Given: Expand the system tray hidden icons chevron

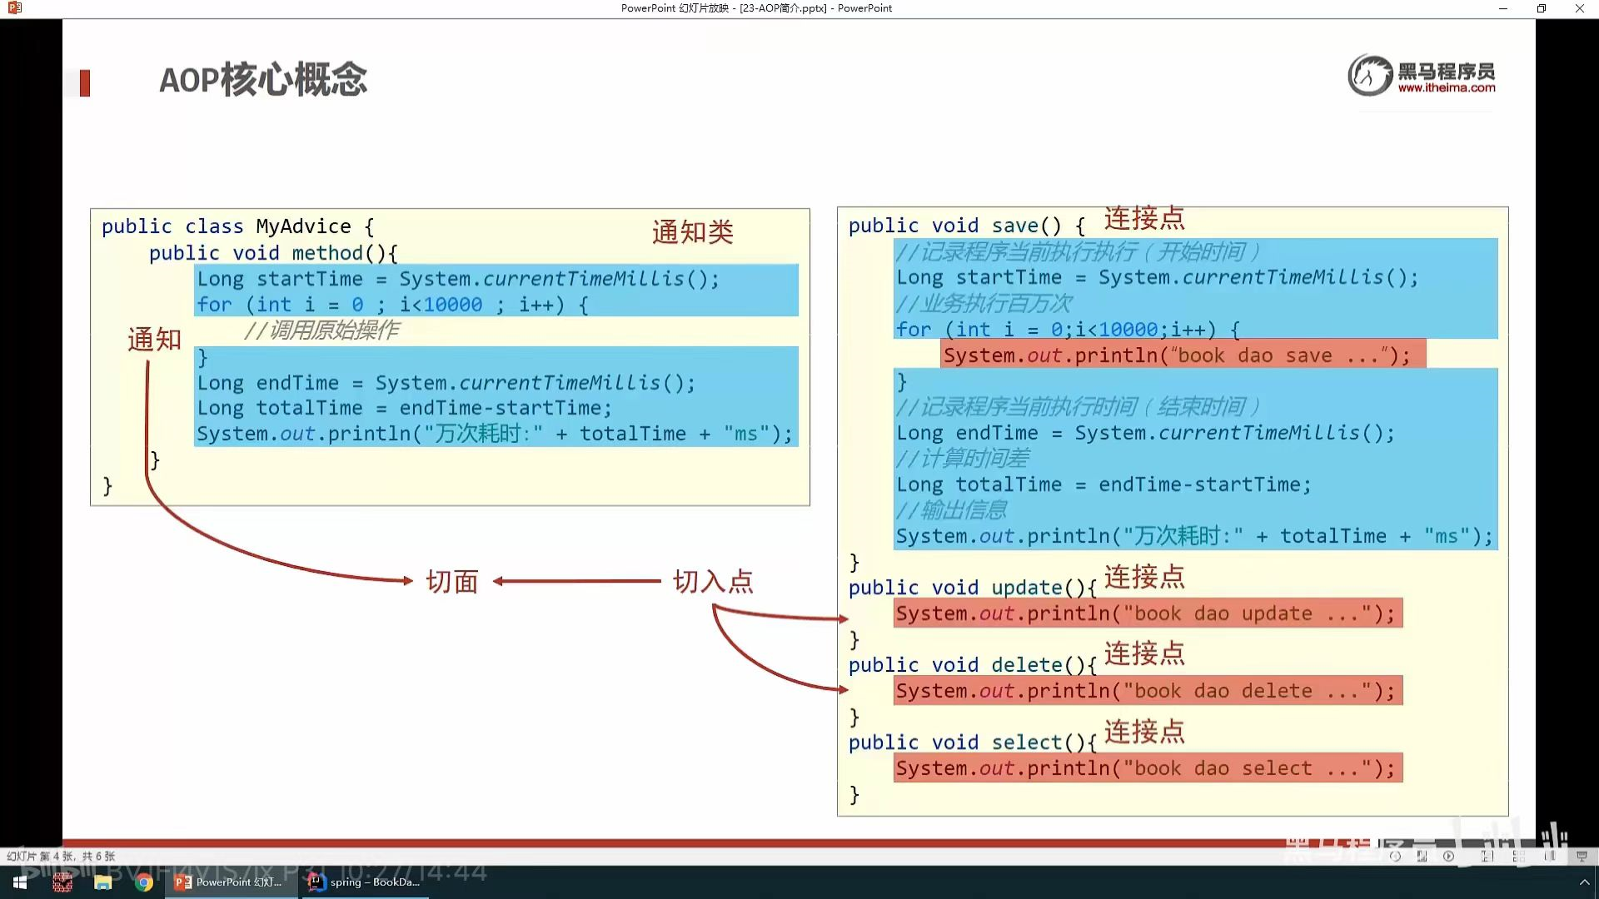Looking at the screenshot, I should tap(1584, 882).
